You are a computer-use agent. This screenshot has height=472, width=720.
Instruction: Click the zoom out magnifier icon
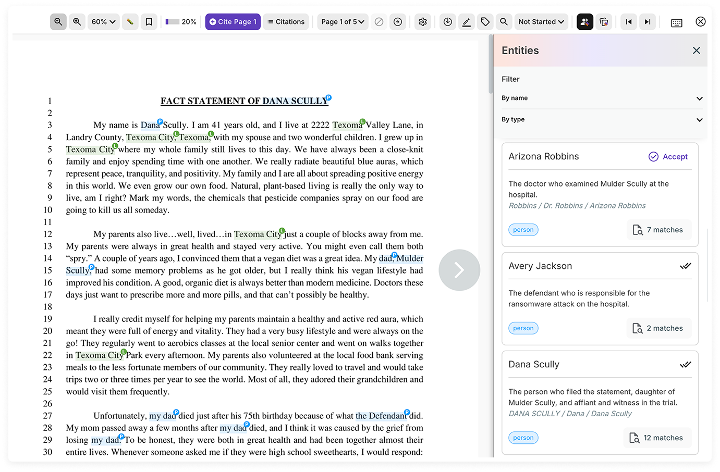pyautogui.click(x=58, y=22)
